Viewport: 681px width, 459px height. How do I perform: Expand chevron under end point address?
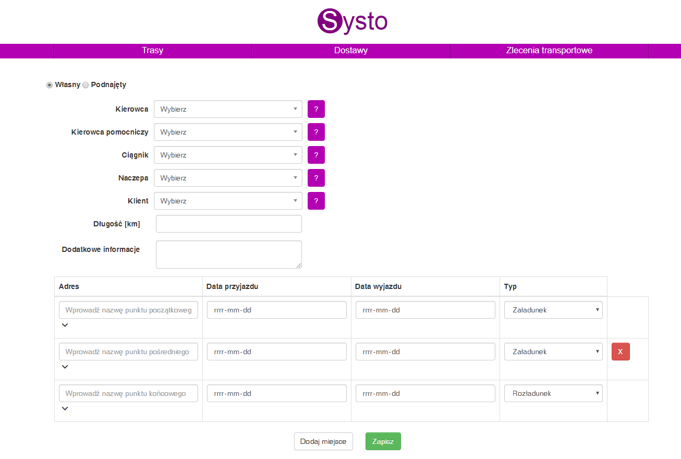(65, 409)
